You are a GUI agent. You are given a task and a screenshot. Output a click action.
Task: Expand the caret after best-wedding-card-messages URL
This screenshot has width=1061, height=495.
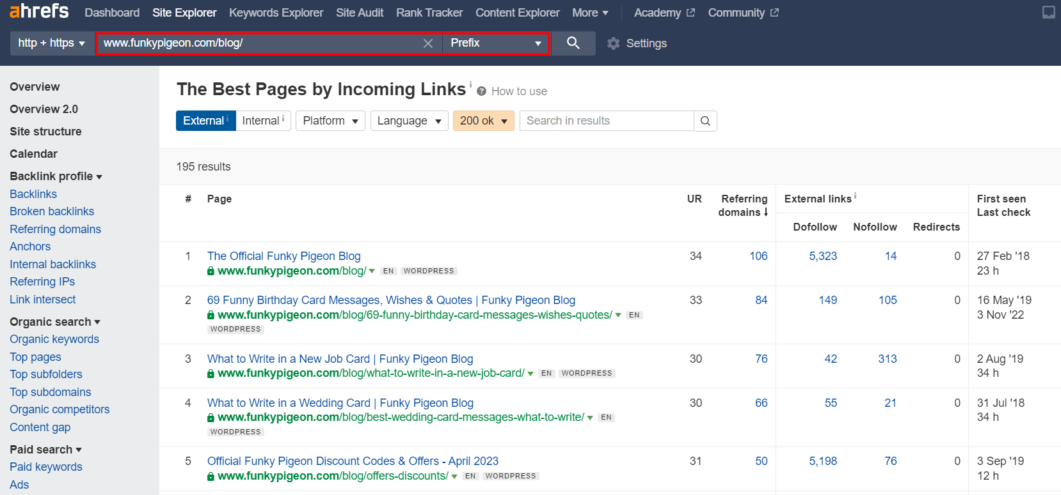coord(590,418)
